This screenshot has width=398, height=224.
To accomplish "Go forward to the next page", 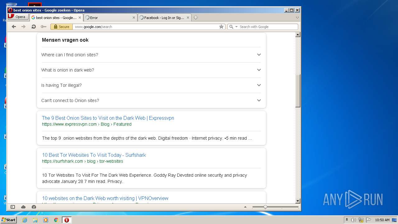I will pos(23,27).
